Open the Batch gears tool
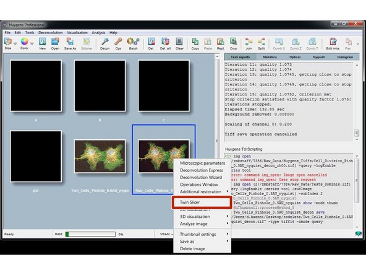This screenshot has width=366, height=275. (x=133, y=43)
